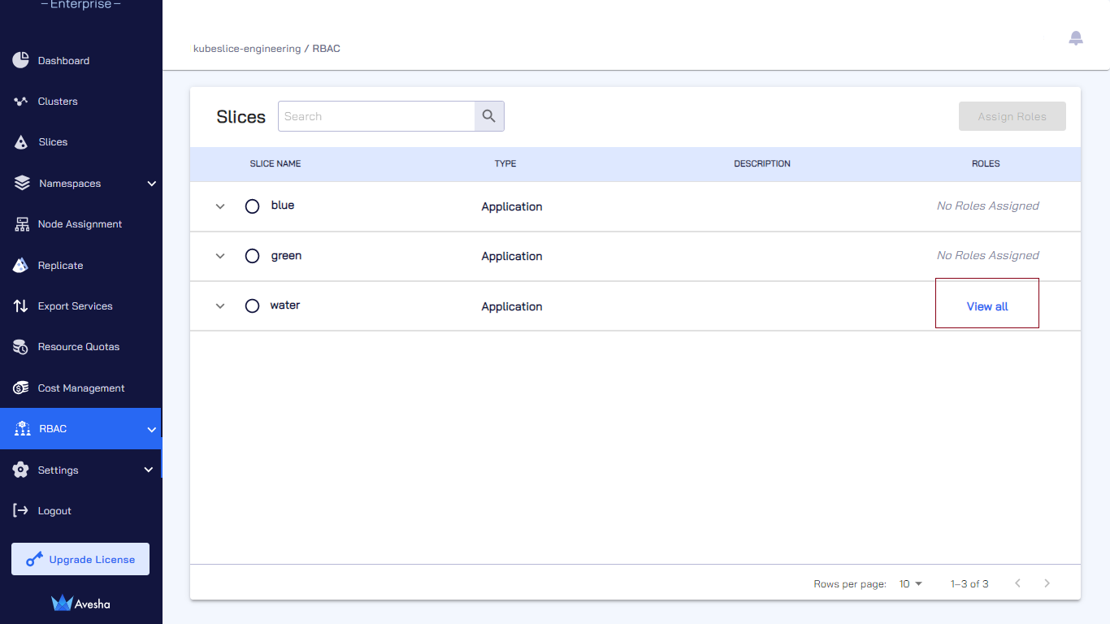Screen dimensions: 1110x624
Task: Click the Node Assignment icon
Action: [x=22, y=224]
